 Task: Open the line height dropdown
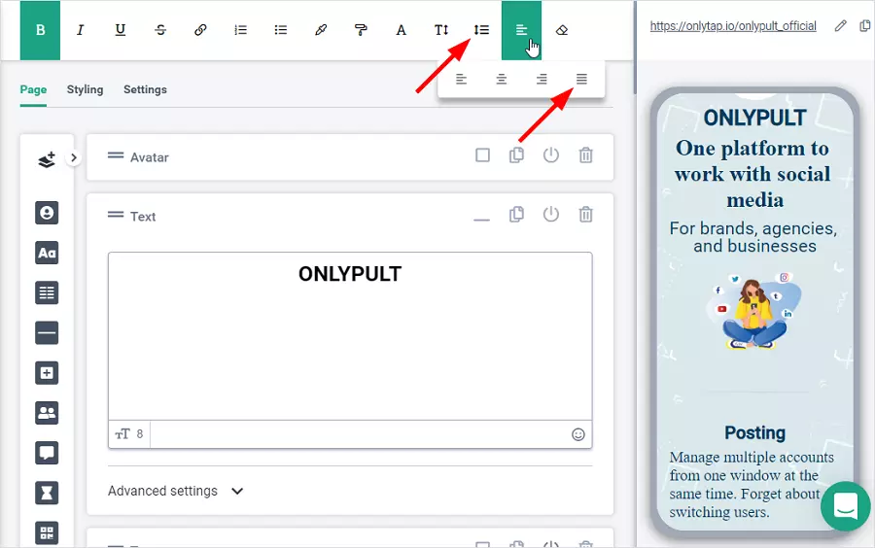click(x=481, y=30)
